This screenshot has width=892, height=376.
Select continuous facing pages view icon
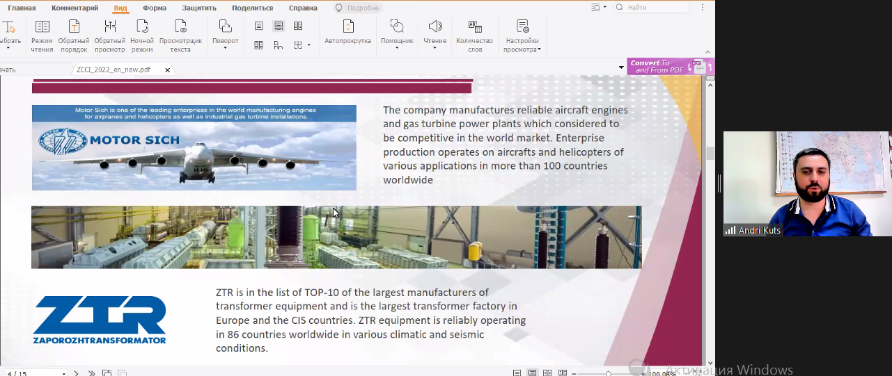click(259, 45)
